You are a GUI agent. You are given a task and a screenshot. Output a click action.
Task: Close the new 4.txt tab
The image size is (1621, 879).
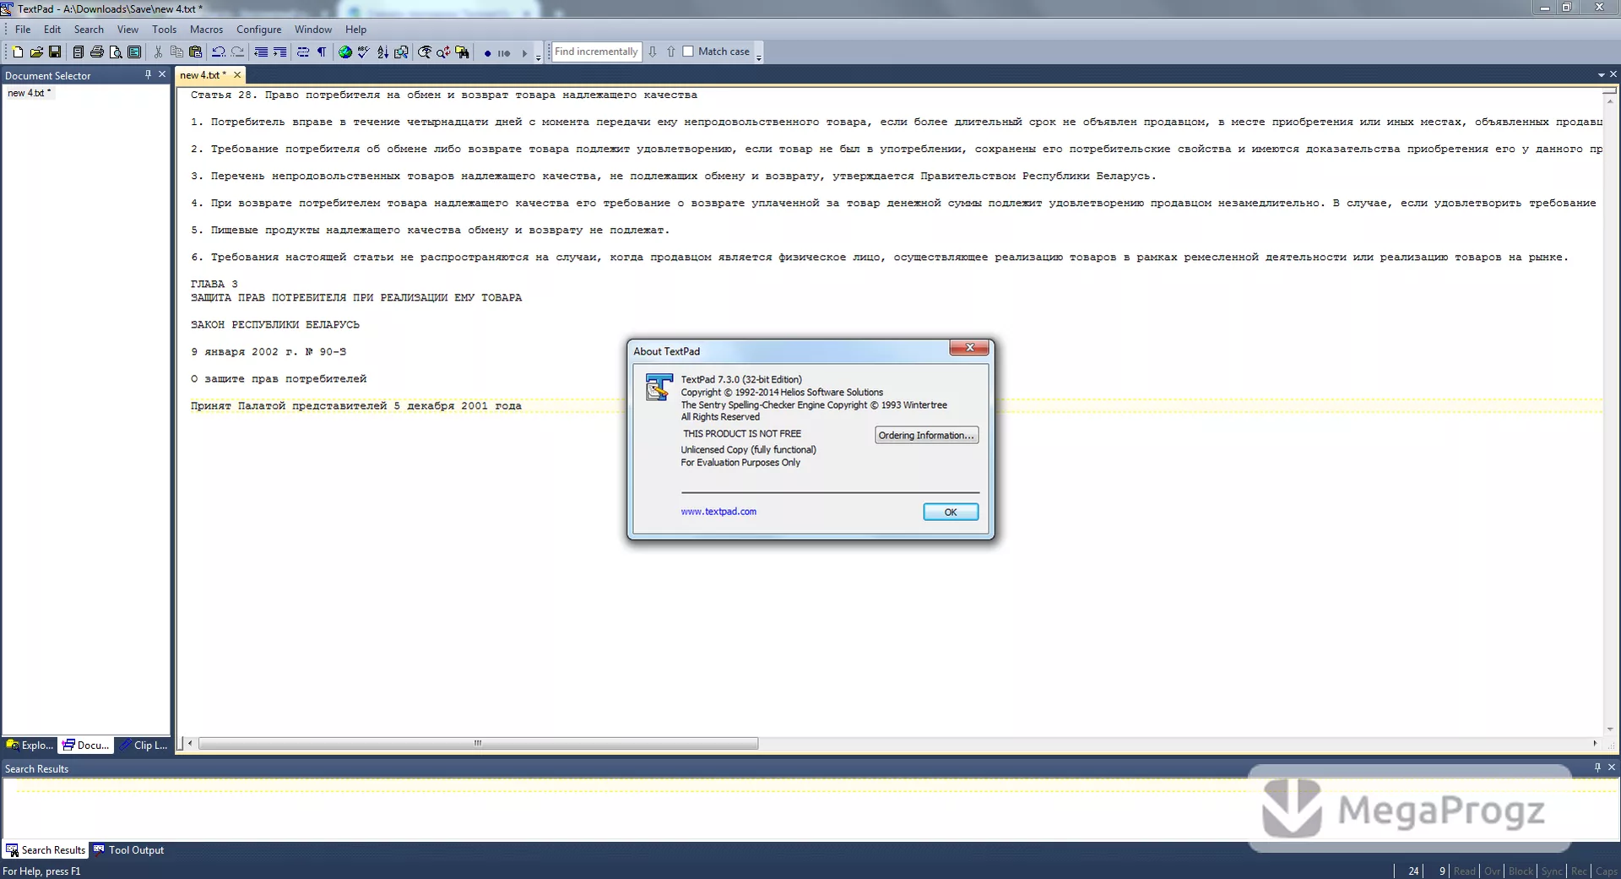pyautogui.click(x=237, y=75)
